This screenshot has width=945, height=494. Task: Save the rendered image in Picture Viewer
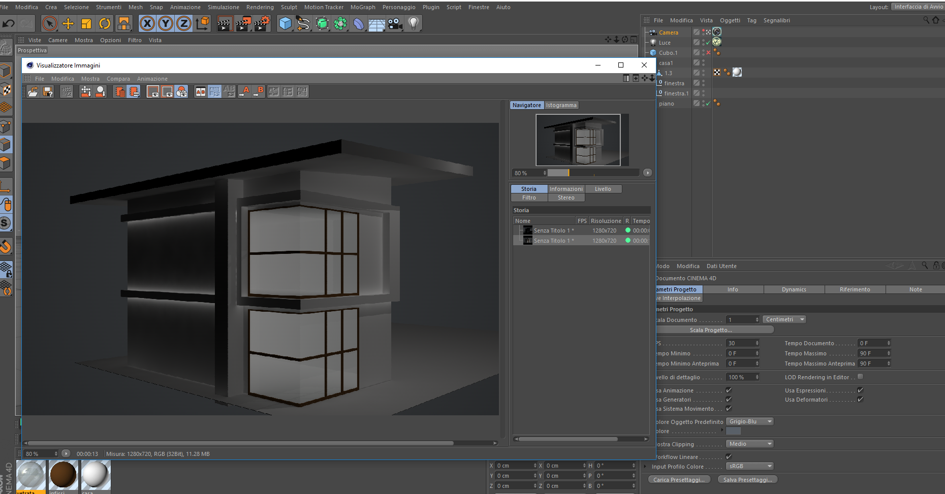pos(48,92)
